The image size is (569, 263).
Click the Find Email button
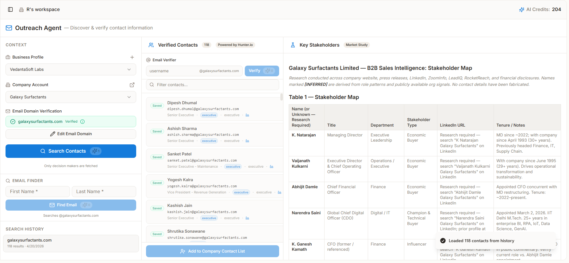[x=71, y=205]
